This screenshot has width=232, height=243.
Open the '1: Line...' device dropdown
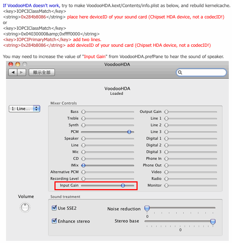coord(24,109)
